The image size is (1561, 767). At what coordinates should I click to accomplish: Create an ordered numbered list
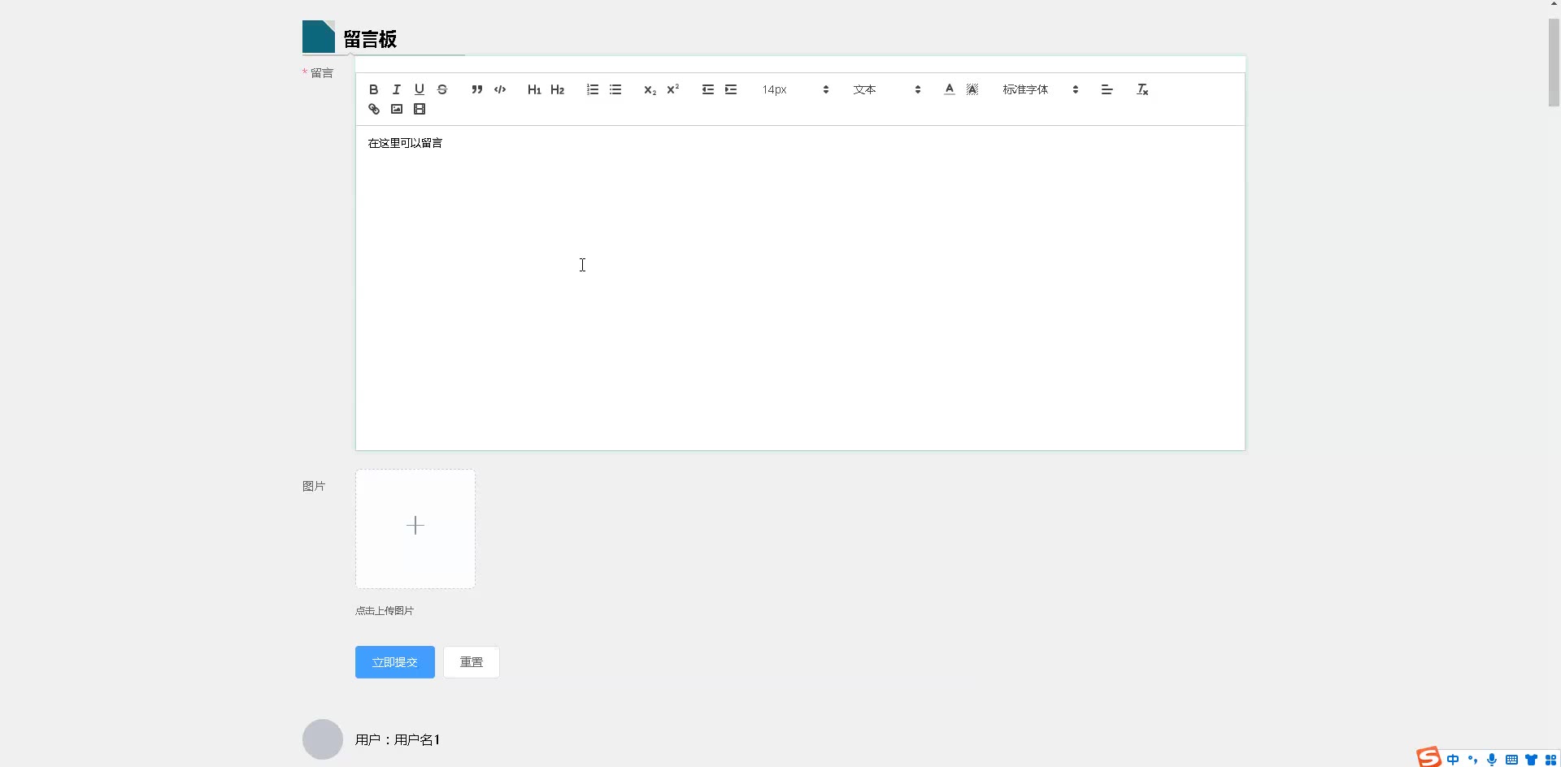[x=593, y=89]
